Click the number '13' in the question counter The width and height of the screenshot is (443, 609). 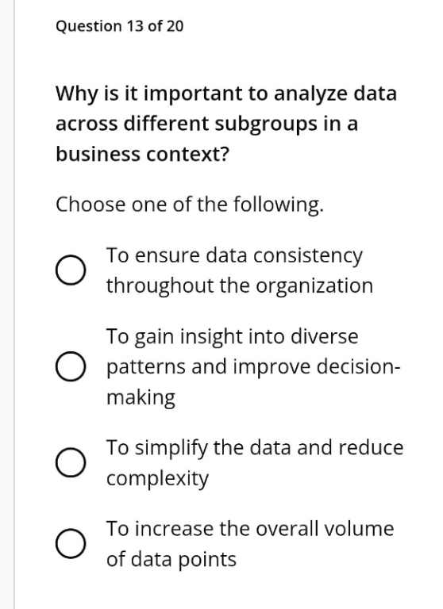click(135, 26)
